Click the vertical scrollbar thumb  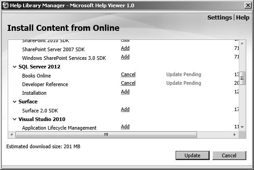pyautogui.click(x=242, y=78)
